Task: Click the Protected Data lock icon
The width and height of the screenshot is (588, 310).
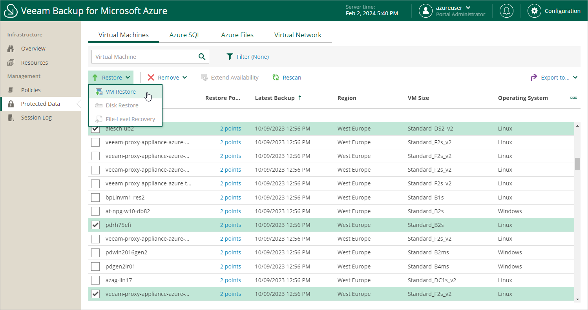Action: pyautogui.click(x=11, y=104)
